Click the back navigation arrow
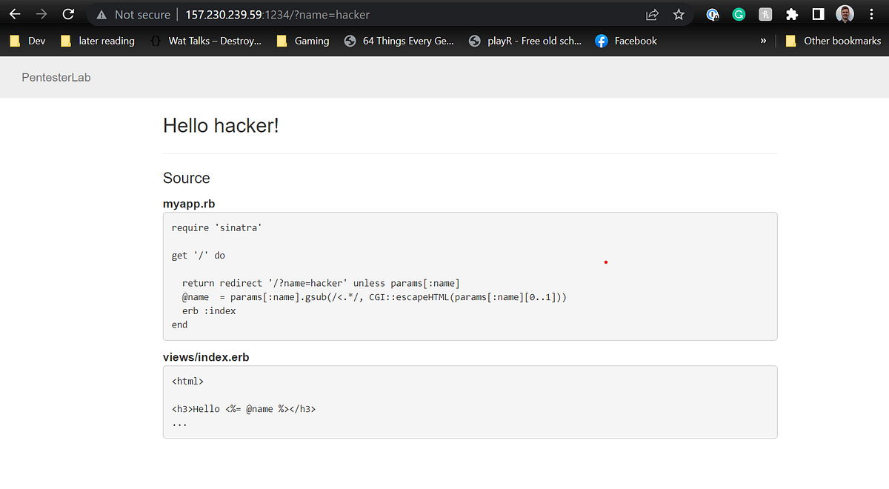The image size is (889, 489). pyautogui.click(x=15, y=13)
